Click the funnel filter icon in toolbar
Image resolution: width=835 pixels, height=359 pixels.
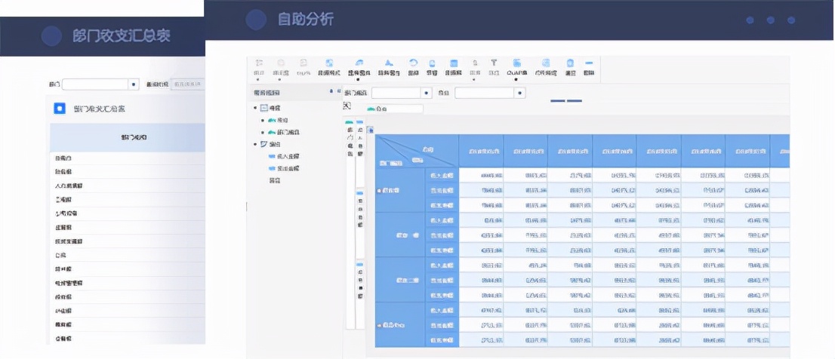click(494, 63)
